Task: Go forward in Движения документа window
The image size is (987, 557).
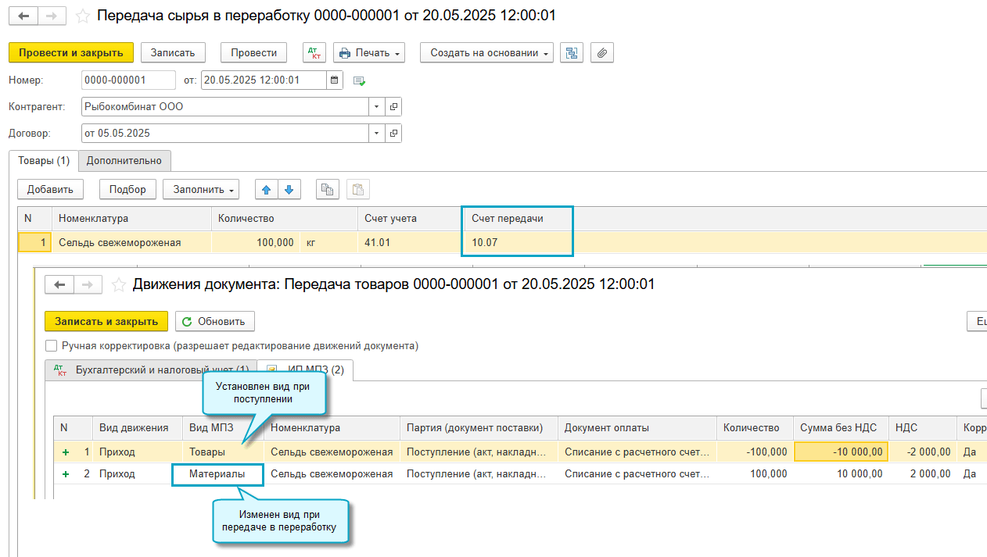Action: point(88,284)
